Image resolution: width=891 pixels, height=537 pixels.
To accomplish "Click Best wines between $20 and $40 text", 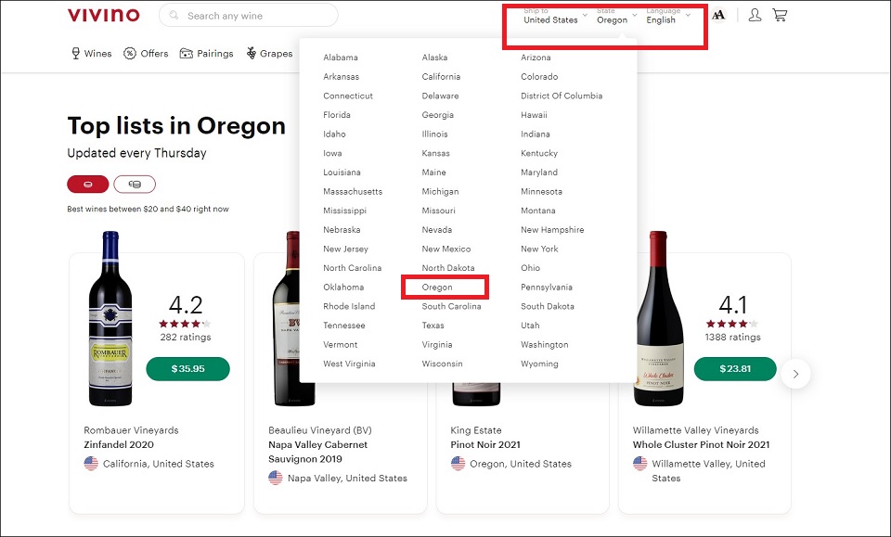I will (148, 209).
